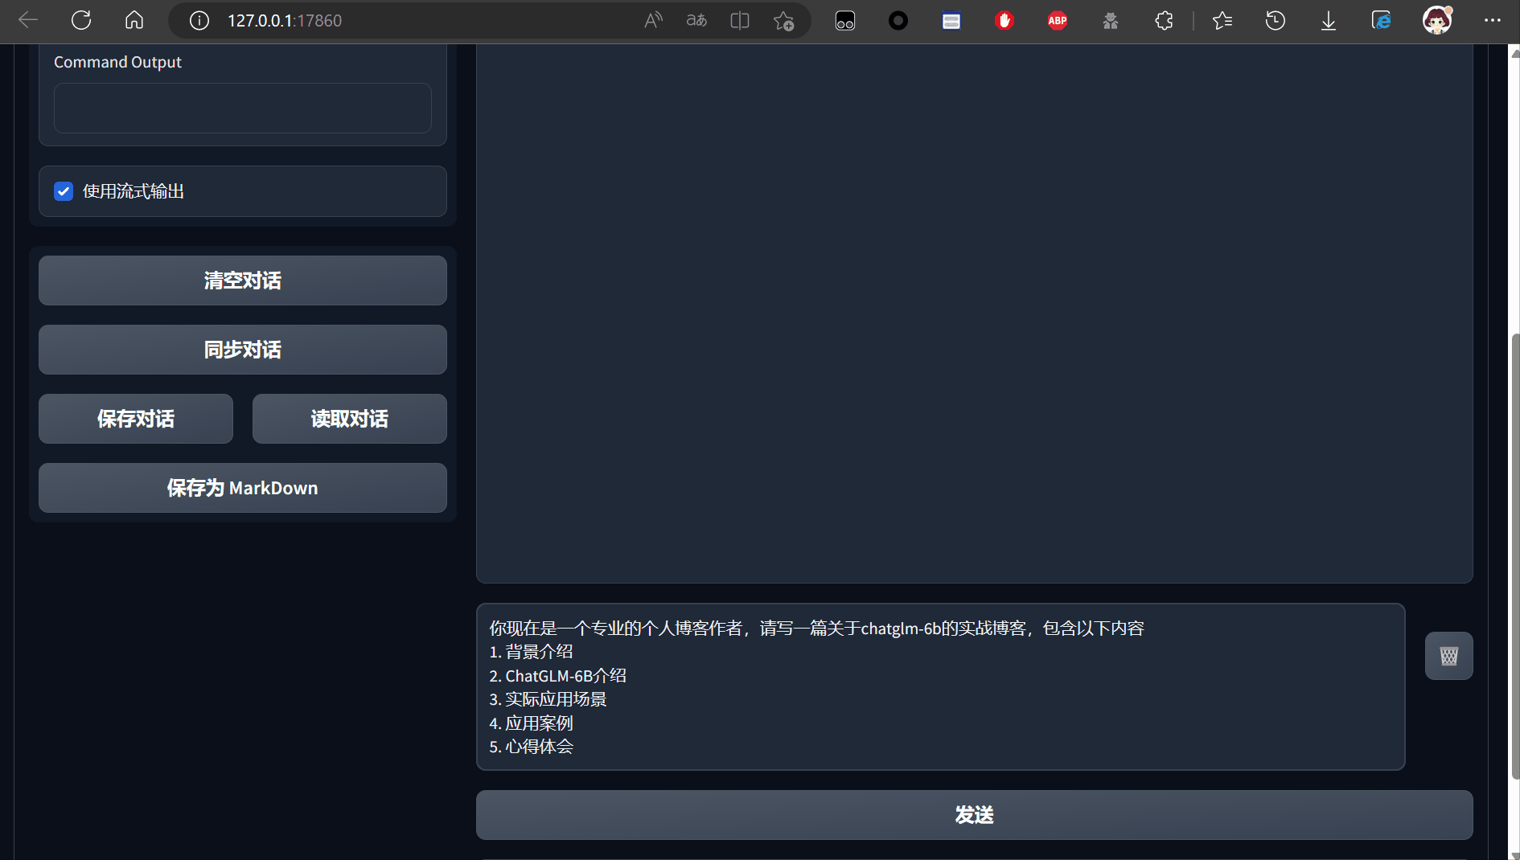Viewport: 1520px width, 860px height.
Task: Open the ABP Adblock Plus extension
Action: (x=1058, y=20)
